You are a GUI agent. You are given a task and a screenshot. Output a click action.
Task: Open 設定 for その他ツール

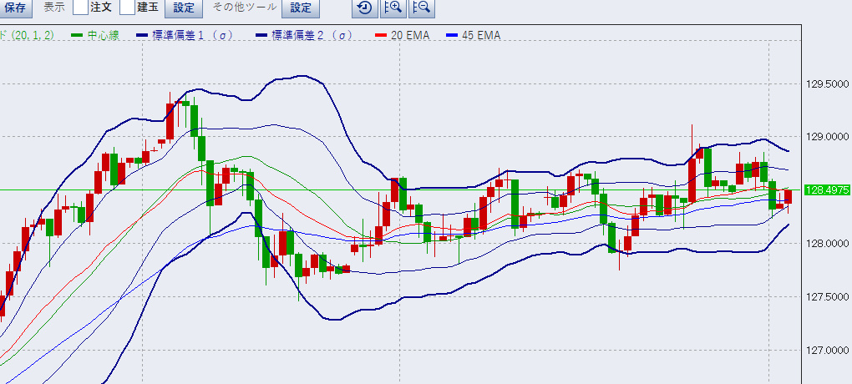click(300, 8)
